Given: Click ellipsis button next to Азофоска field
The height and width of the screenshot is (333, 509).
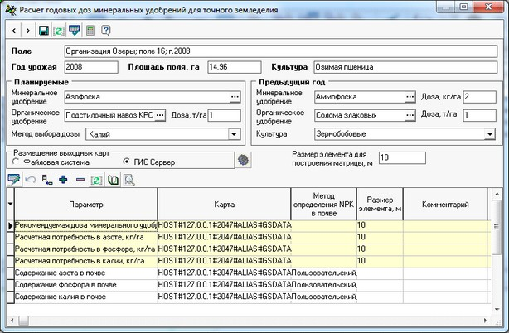Looking at the screenshot, I should coord(235,98).
